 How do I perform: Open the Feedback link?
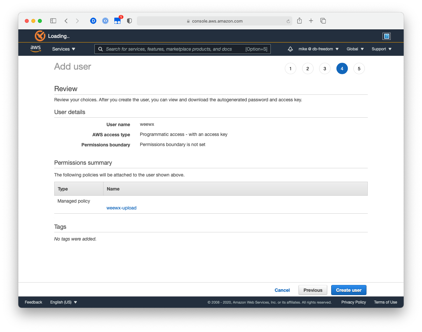[33, 302]
